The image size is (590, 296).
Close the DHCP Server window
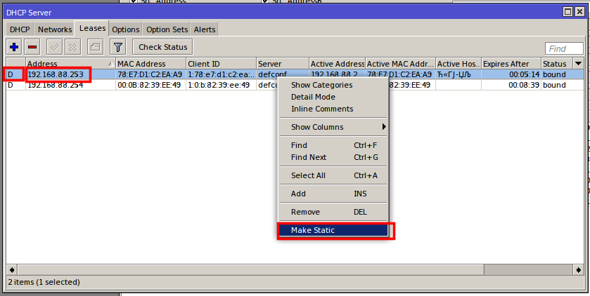point(579,12)
